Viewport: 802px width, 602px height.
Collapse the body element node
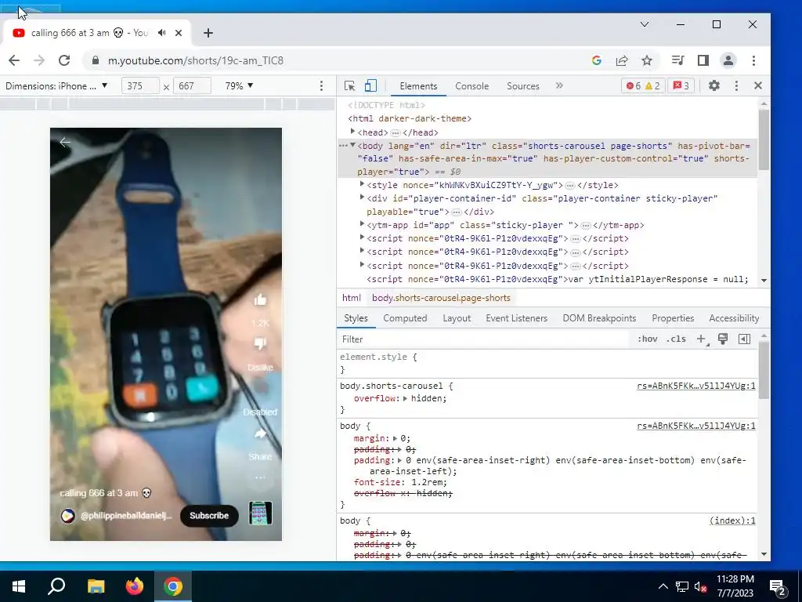click(x=353, y=145)
